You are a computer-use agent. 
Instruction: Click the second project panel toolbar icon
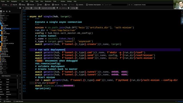(4, 11)
